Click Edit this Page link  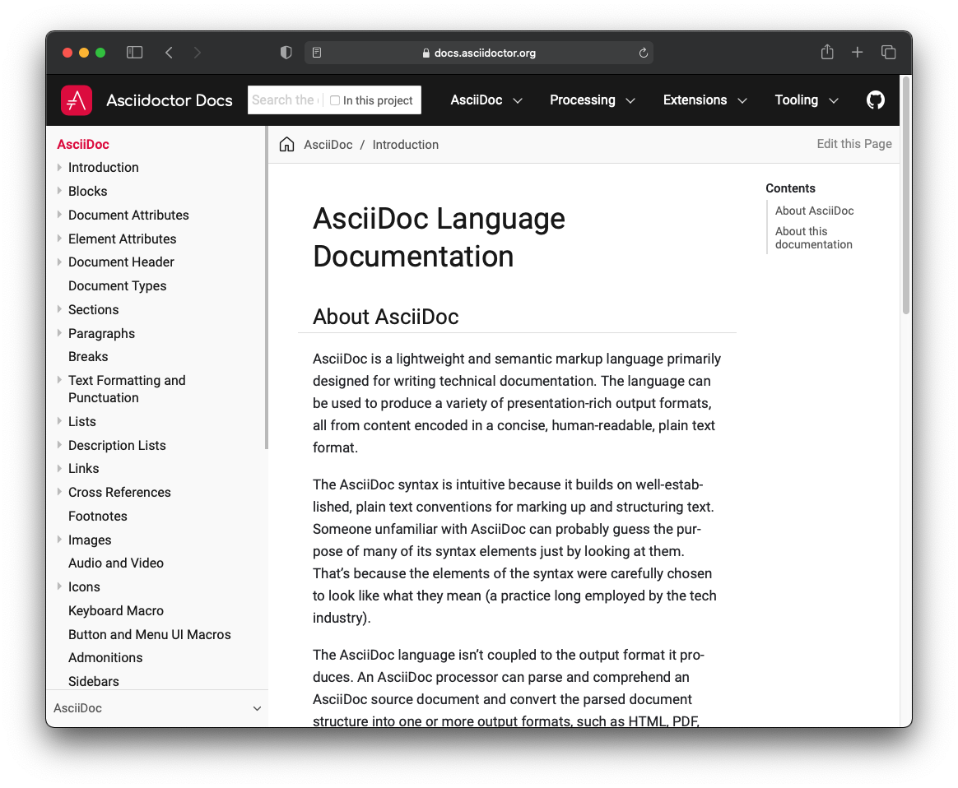click(x=854, y=144)
